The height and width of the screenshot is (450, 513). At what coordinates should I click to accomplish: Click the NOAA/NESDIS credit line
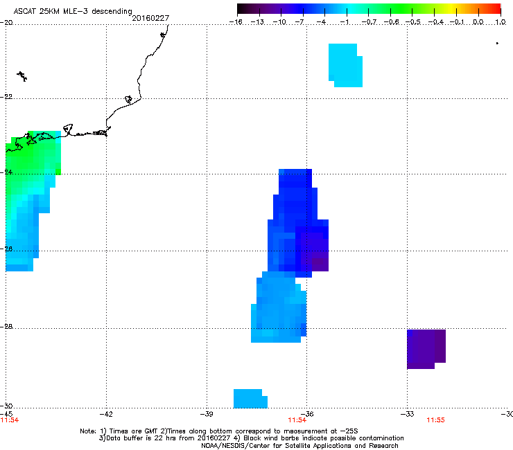(x=299, y=445)
